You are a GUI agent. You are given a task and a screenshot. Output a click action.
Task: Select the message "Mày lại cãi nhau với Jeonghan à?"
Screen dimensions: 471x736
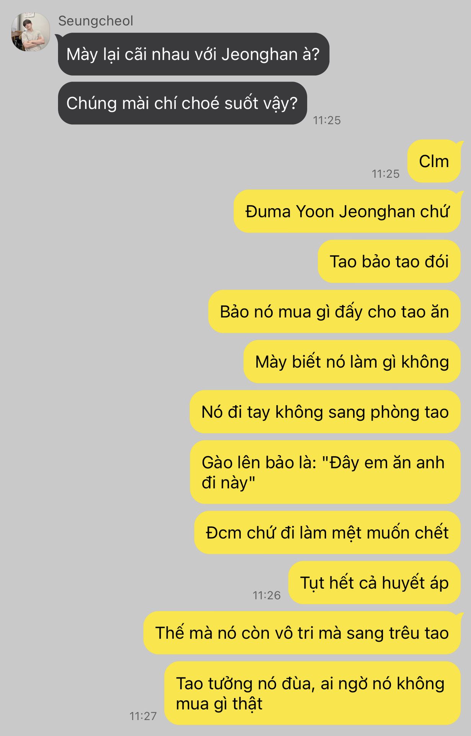[x=193, y=54]
